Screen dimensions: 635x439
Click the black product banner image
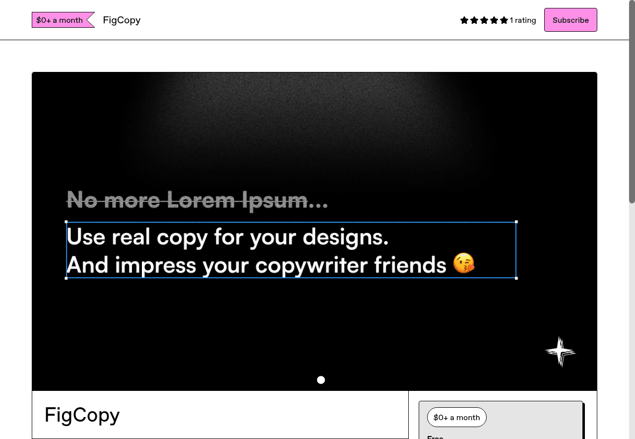pos(315,124)
